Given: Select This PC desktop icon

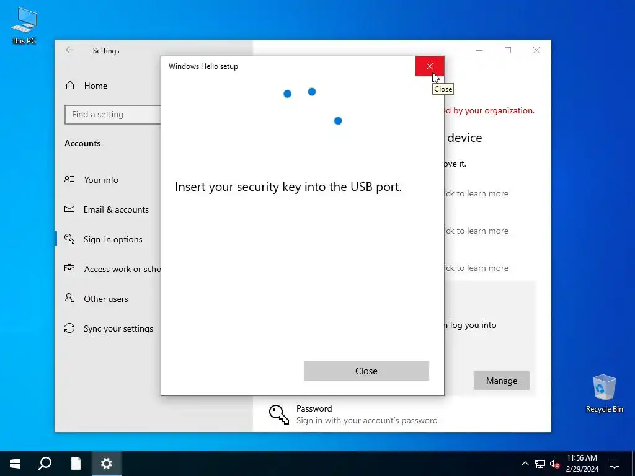Looking at the screenshot, I should click(24, 25).
